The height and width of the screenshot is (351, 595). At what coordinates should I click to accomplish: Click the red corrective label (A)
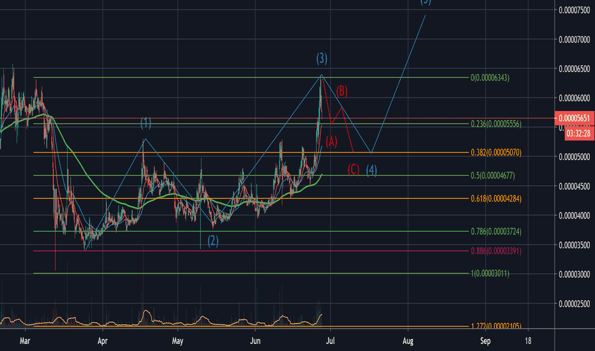click(331, 142)
